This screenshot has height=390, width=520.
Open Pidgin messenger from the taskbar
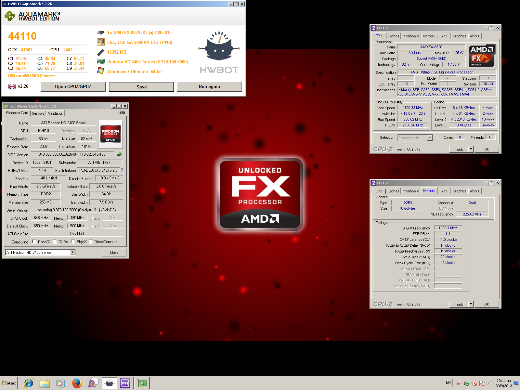(x=93, y=383)
